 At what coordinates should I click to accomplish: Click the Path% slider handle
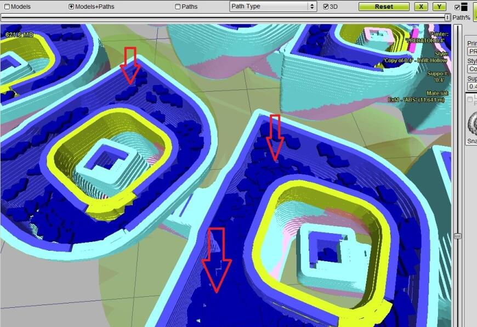point(447,18)
